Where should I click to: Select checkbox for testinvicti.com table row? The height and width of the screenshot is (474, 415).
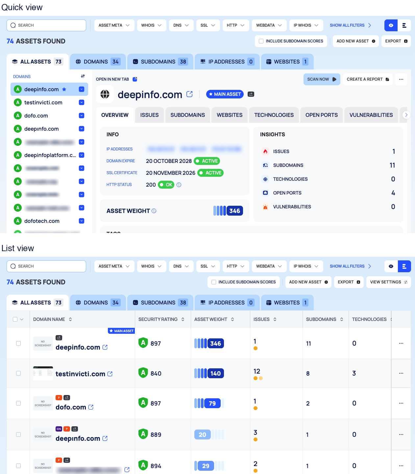point(18,373)
